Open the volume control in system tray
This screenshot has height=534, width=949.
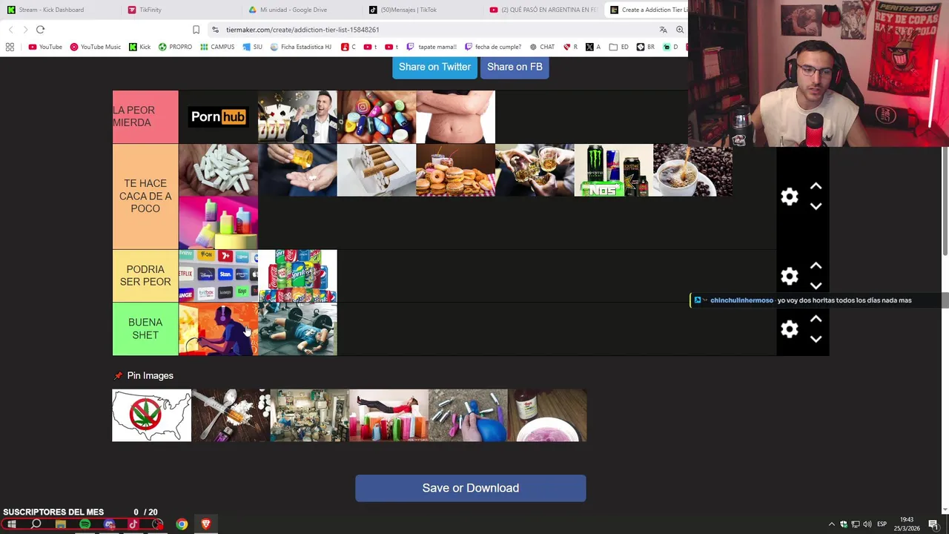coord(867,524)
